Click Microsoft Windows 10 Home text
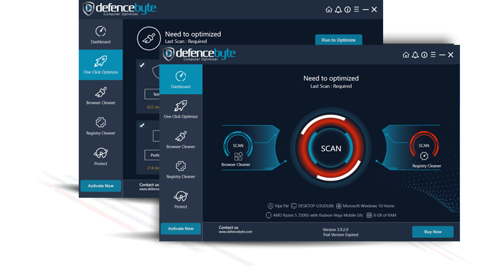The image size is (492, 274). (368, 206)
